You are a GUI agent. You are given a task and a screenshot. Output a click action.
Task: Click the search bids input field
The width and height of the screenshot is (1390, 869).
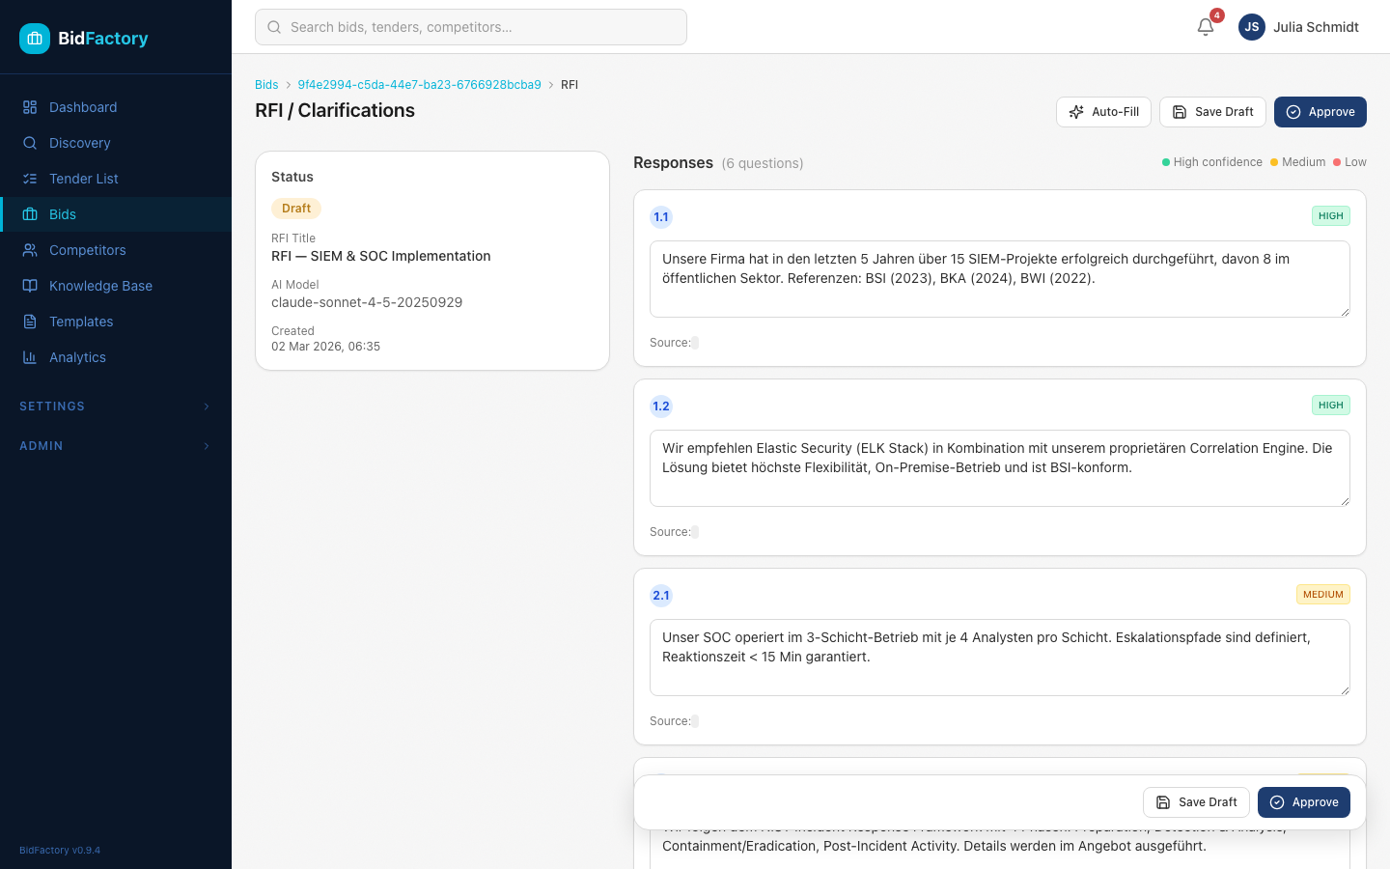tap(471, 27)
